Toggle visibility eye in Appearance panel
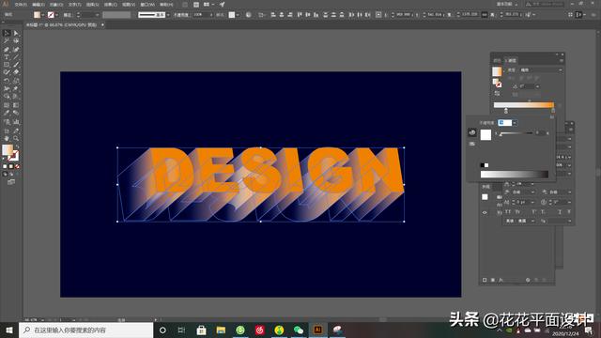The height and width of the screenshot is (338, 601). click(485, 212)
